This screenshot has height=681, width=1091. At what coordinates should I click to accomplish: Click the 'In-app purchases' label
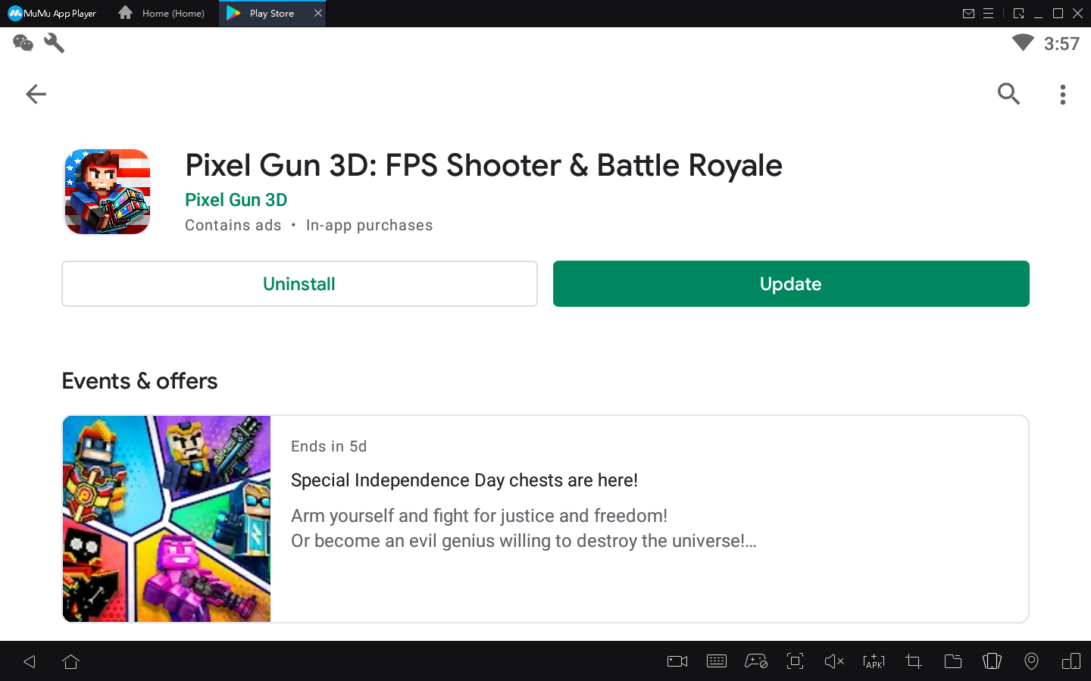369,225
